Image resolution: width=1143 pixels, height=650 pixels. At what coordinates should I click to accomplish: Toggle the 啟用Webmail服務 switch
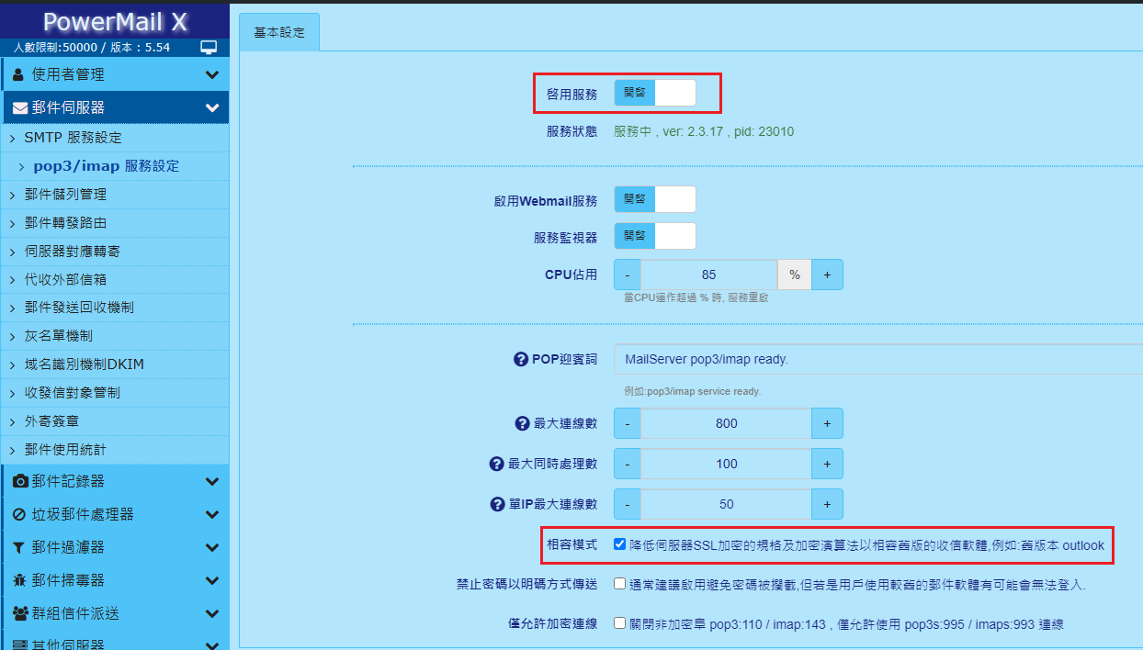point(655,199)
